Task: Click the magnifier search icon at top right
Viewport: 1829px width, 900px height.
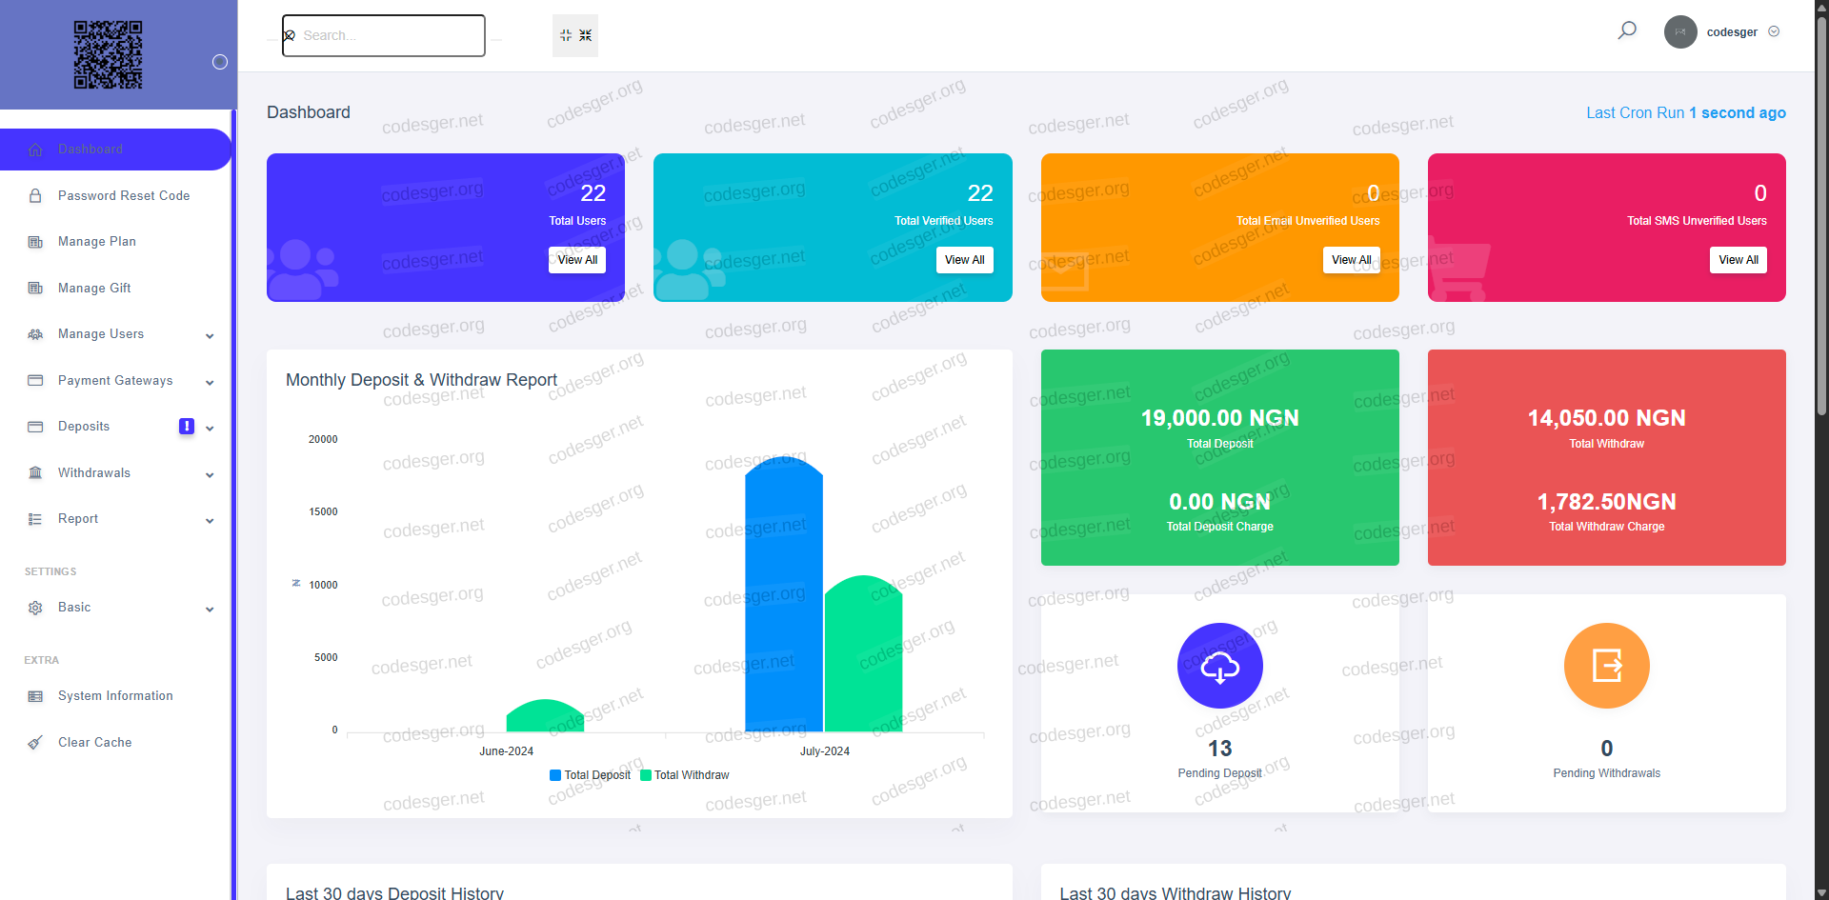Action: [1627, 30]
